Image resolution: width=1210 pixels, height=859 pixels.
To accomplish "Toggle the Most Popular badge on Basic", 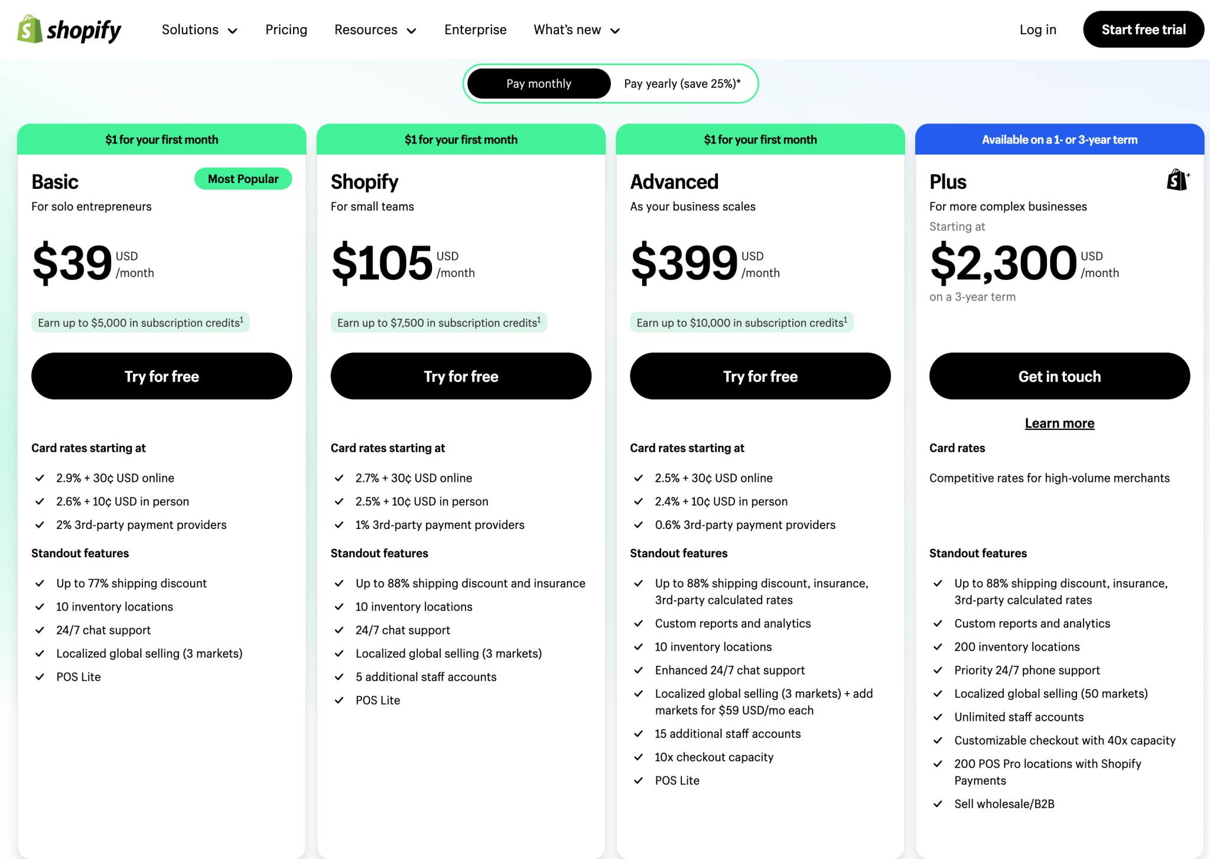I will [x=243, y=178].
